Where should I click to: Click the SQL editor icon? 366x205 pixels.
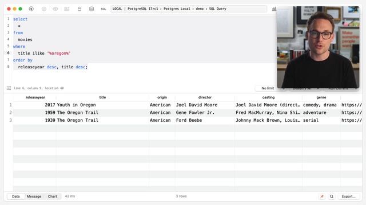(x=104, y=9)
